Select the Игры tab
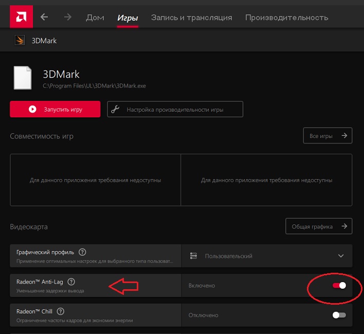This screenshot has height=334, width=364. tap(128, 18)
